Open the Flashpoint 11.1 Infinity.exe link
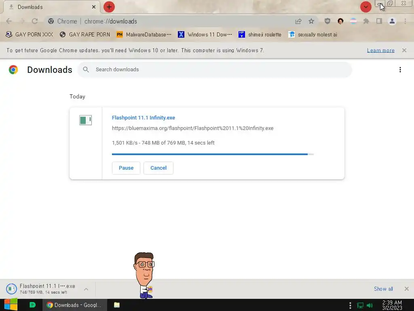 (x=144, y=118)
